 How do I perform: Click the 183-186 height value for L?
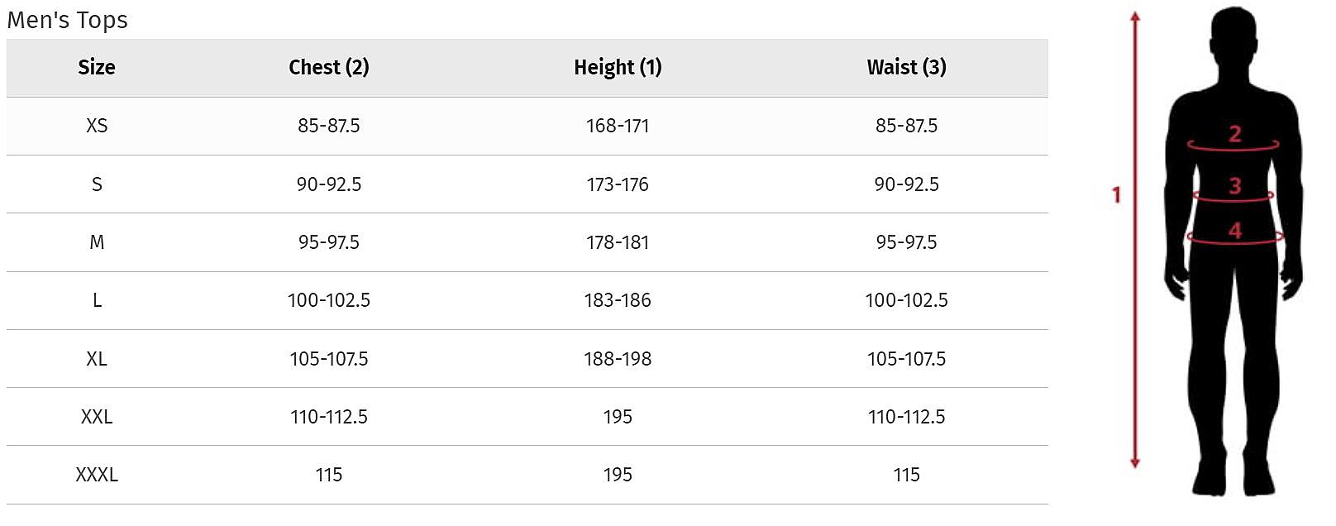click(618, 300)
